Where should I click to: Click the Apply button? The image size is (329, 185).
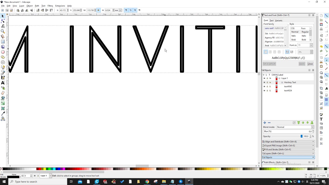pos(302,64)
